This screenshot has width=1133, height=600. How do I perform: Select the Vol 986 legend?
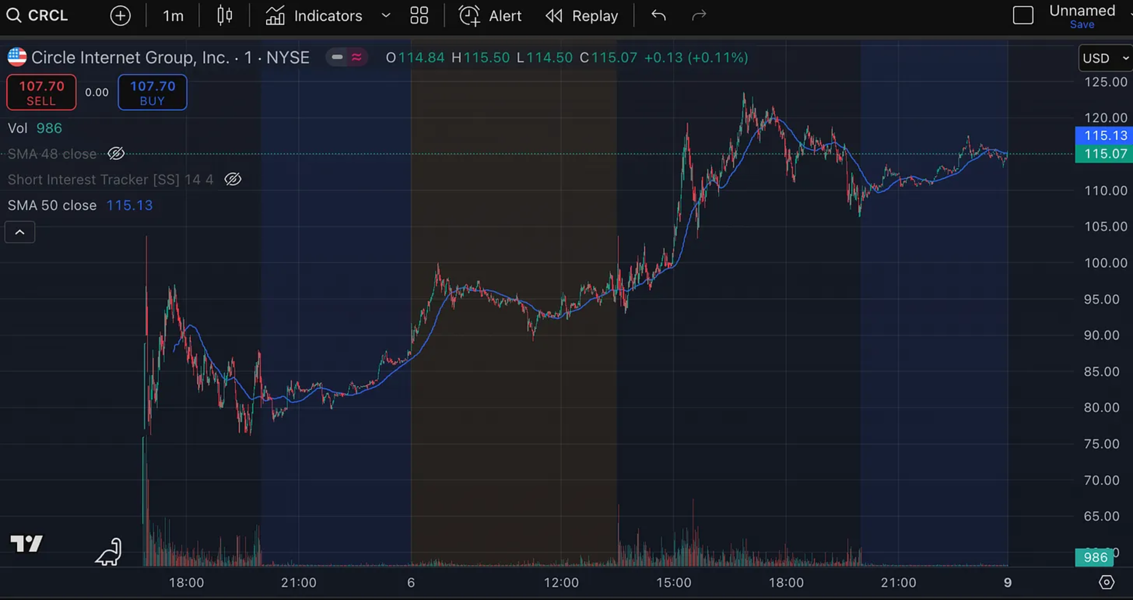35,129
